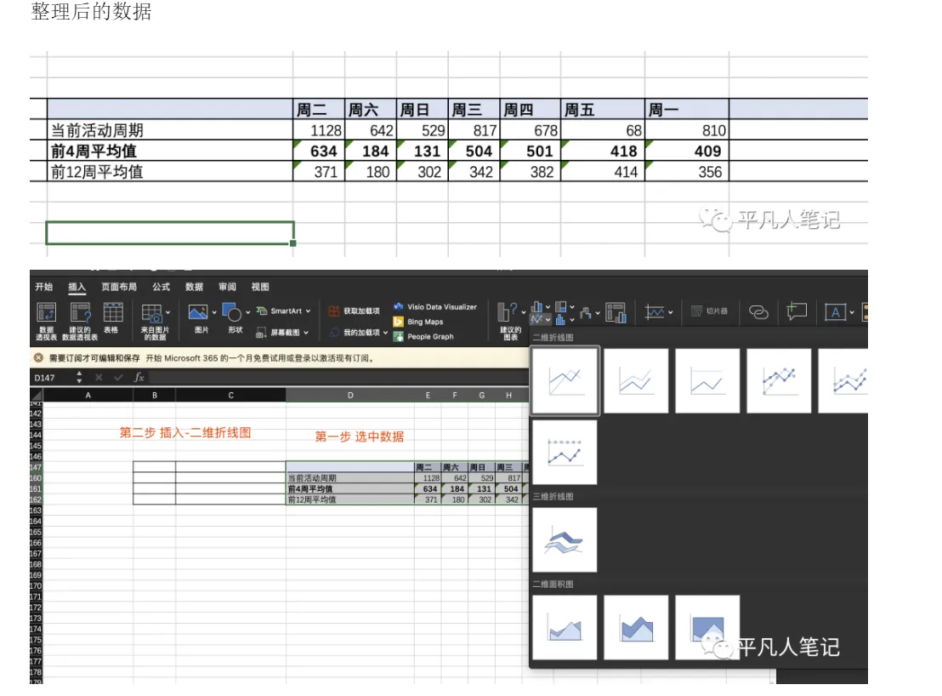Open the waterfall chart dropdown arrow
Screen dimensions: 942x696
[597, 313]
